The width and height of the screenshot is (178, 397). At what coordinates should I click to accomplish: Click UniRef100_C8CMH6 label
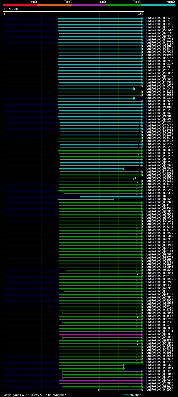[x=160, y=267]
